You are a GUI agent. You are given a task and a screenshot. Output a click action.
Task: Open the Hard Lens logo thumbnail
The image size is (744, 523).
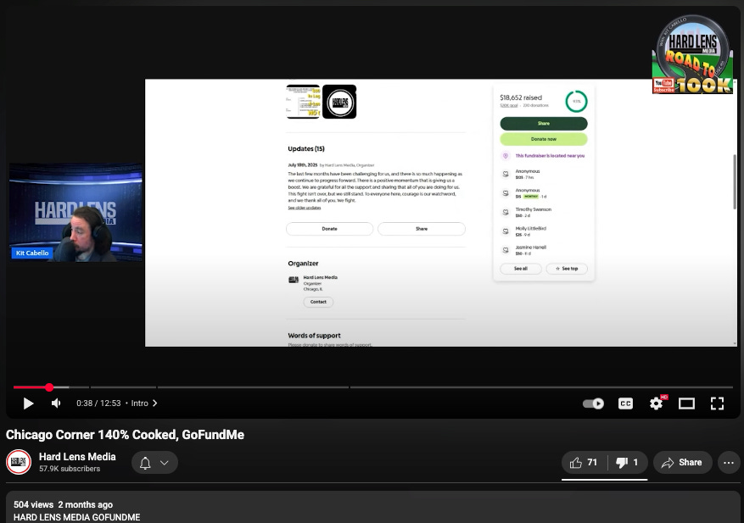click(339, 102)
